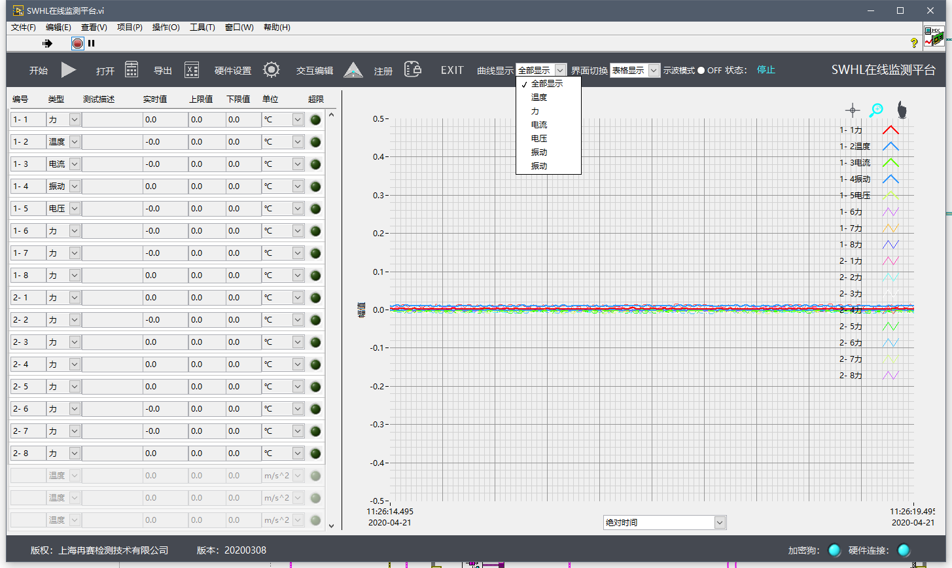952x568 pixels.
Task: Open the 操作(O) menu
Action: tap(166, 27)
